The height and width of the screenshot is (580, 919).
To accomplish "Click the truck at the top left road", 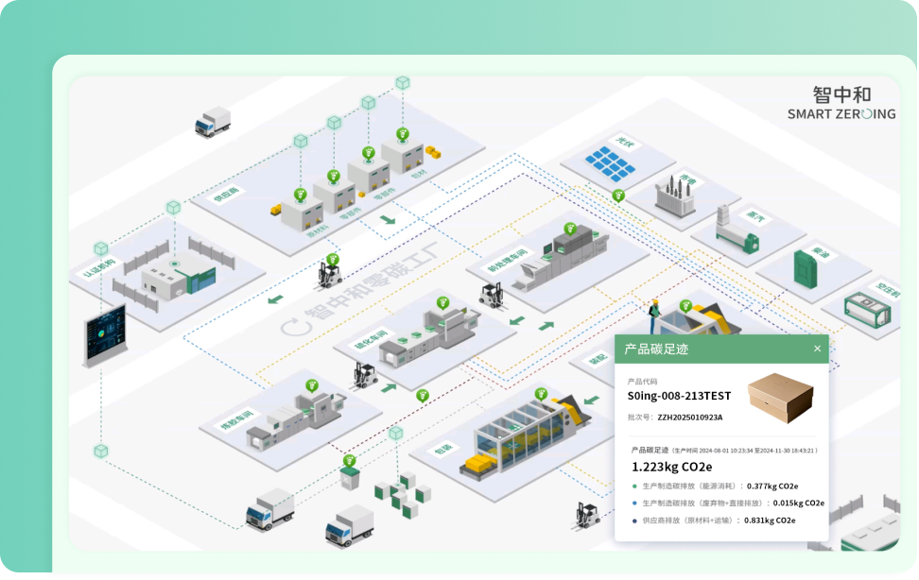I will [213, 121].
